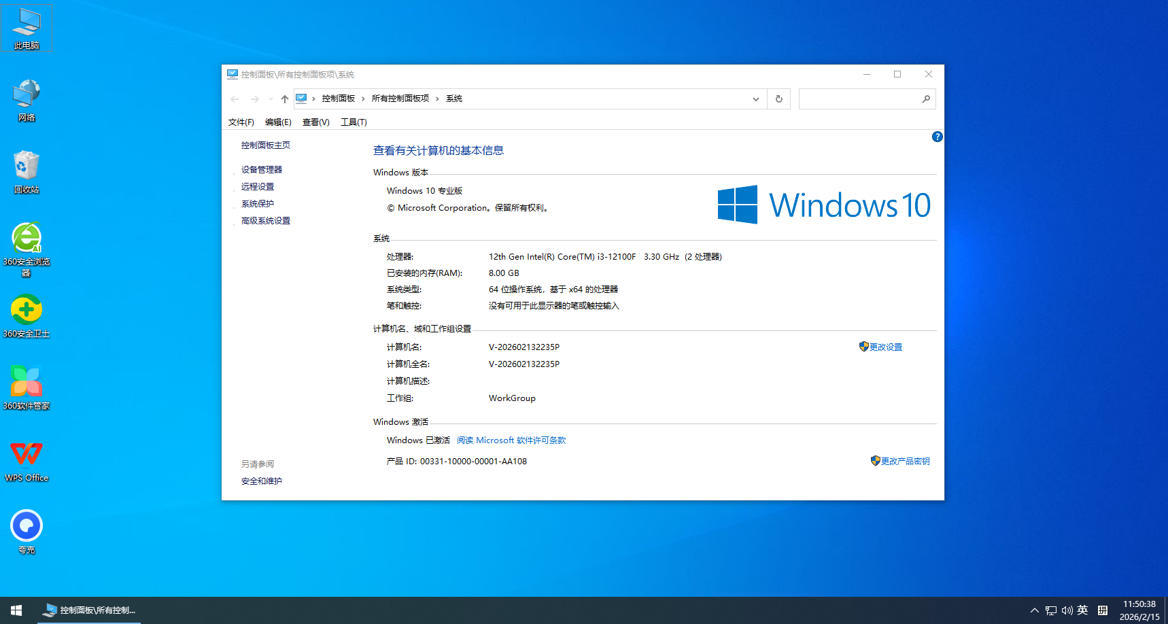Image resolution: width=1168 pixels, height=624 pixels.
Task: Open the address bar history dropdown chevron
Action: [x=755, y=99]
